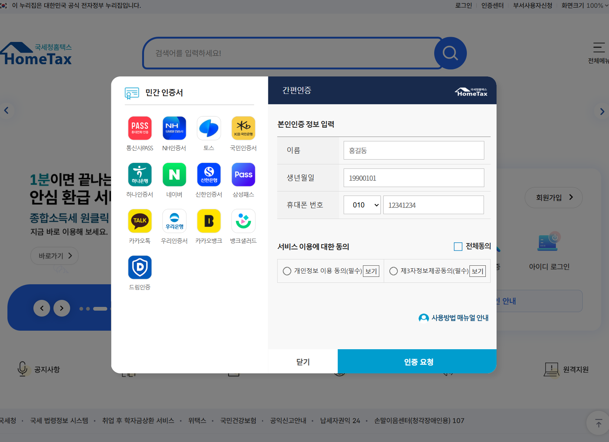Open 사용방법 매뉴얼 안내 link
This screenshot has height=442, width=609.
click(x=454, y=318)
